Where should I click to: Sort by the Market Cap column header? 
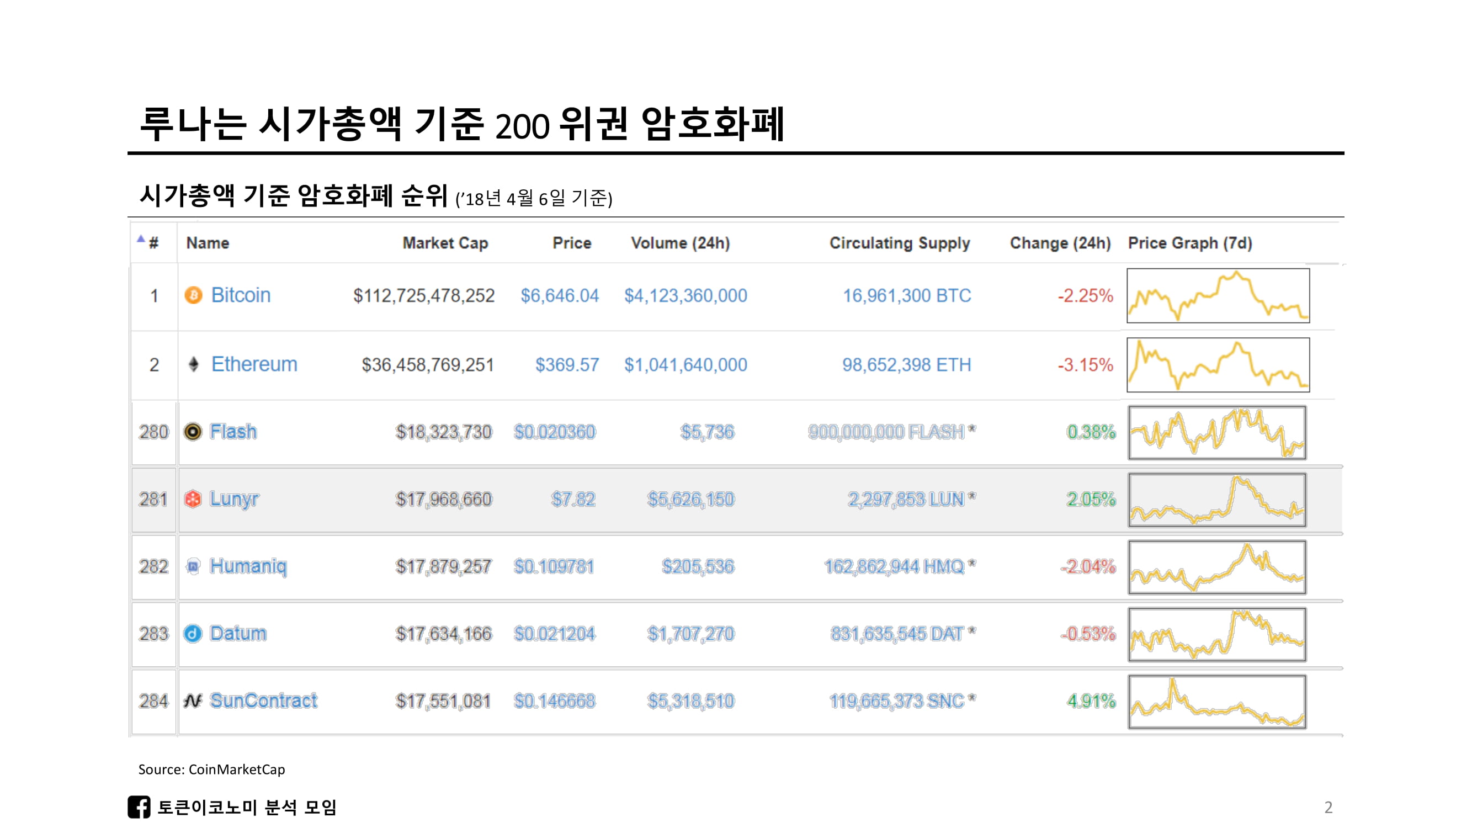[445, 243]
